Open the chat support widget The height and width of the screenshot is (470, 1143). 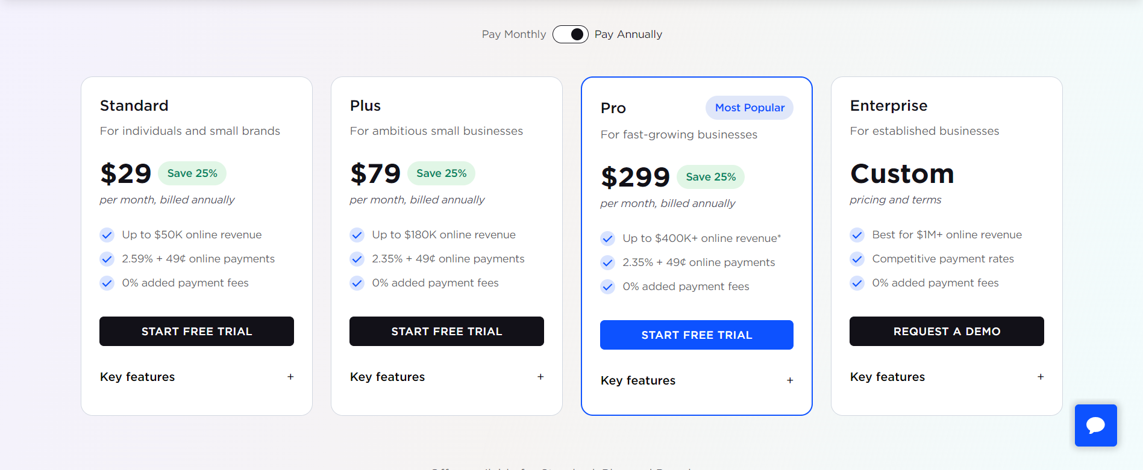point(1095,425)
